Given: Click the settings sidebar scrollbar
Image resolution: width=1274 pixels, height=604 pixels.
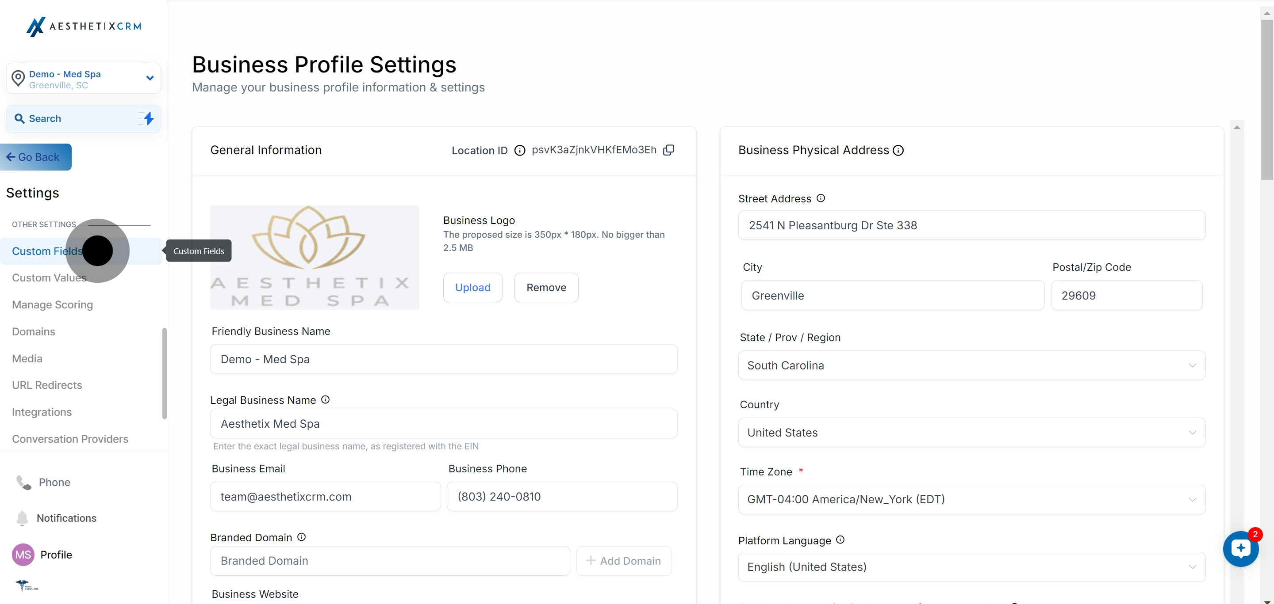Looking at the screenshot, I should coord(164,373).
